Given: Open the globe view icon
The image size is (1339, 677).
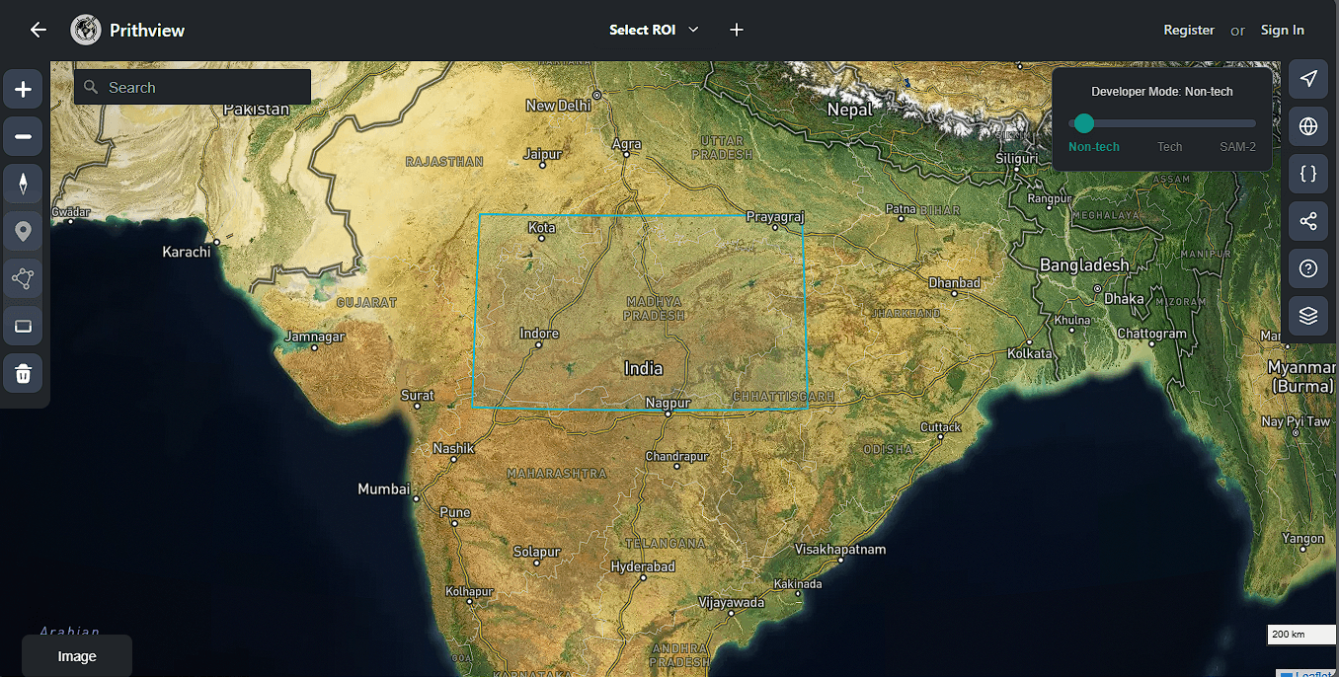Looking at the screenshot, I should (x=1308, y=126).
